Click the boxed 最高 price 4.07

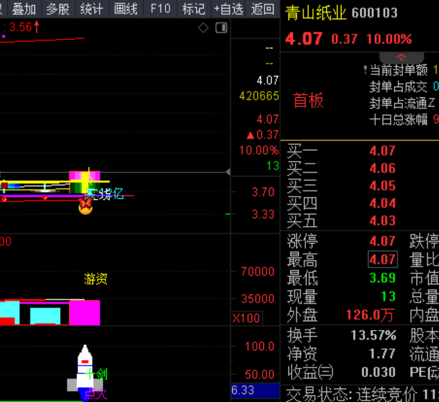coord(383,260)
